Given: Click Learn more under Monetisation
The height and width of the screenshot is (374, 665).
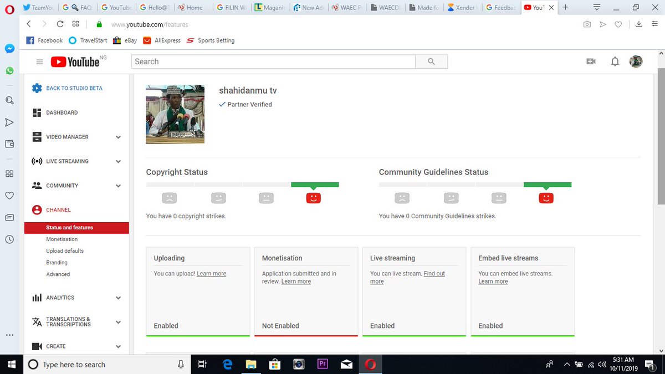Looking at the screenshot, I should coord(296,281).
